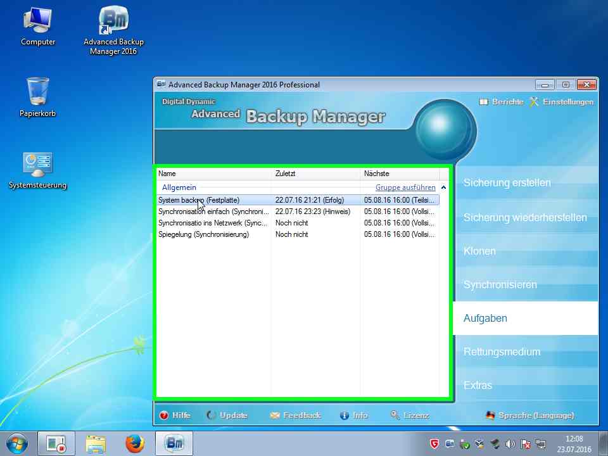
Task: Click the red Hilfe help icon
Action: click(x=163, y=415)
